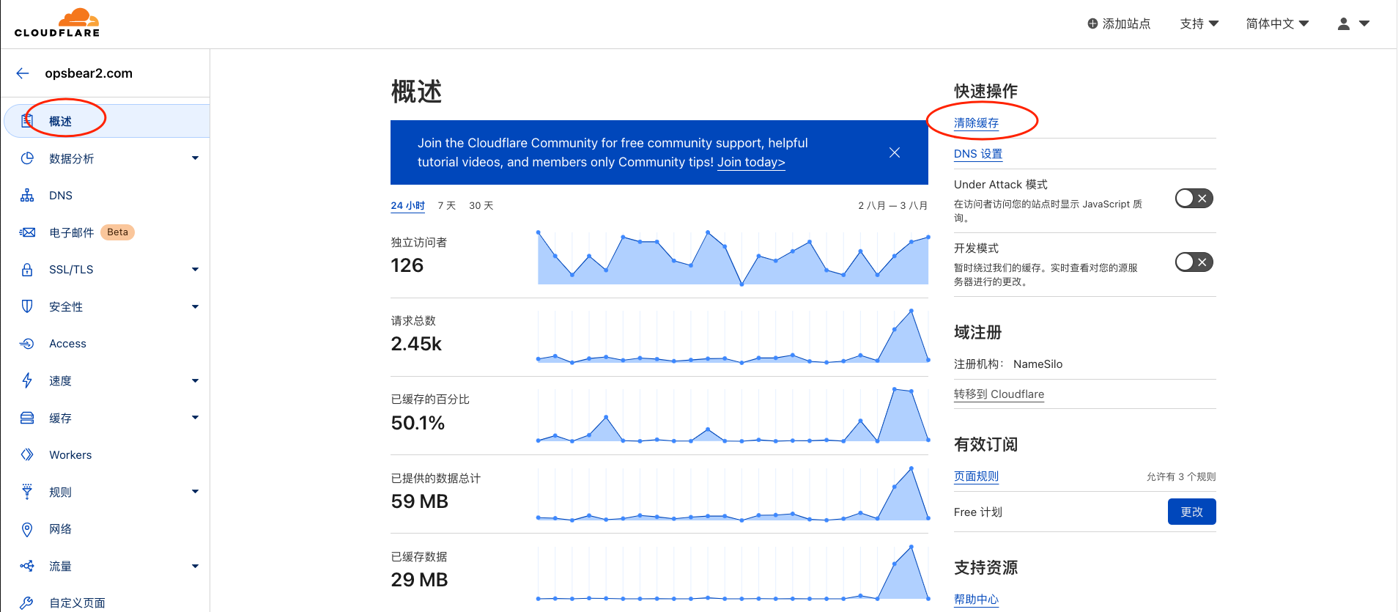
Task: Click the 帮助中心 link
Action: [976, 600]
